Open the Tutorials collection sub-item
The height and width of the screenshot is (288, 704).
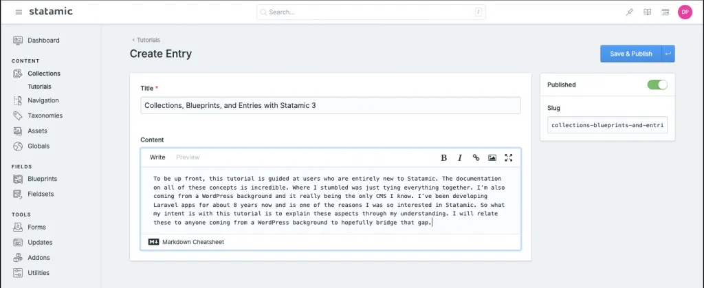pos(39,87)
